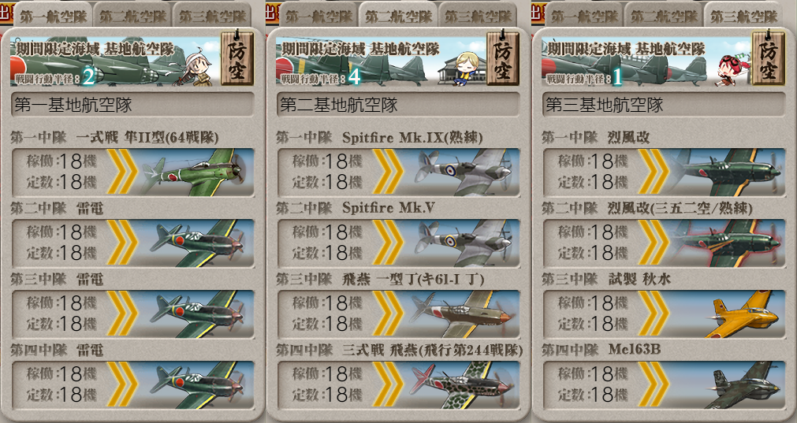Screen dimensions: 797x423
Task: Open 第一航空隊 tab above the 第三基地航空隊 panel
Action: [584, 16]
